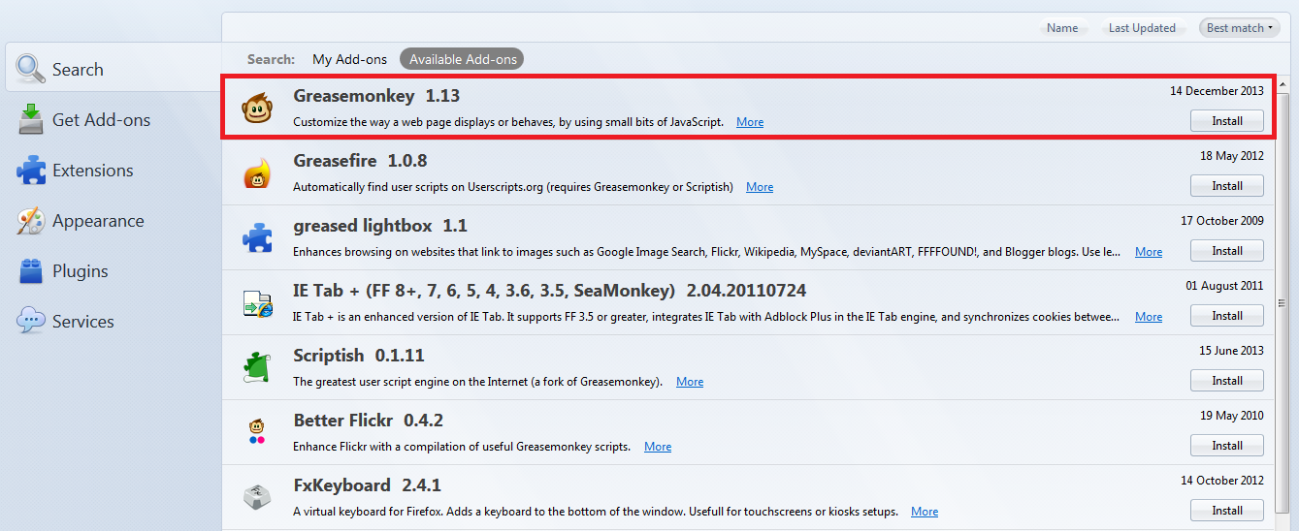
Task: Open the Best match sort dropdown
Action: pos(1240,28)
